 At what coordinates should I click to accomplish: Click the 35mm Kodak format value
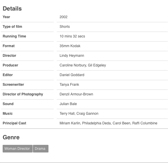tap(70, 46)
